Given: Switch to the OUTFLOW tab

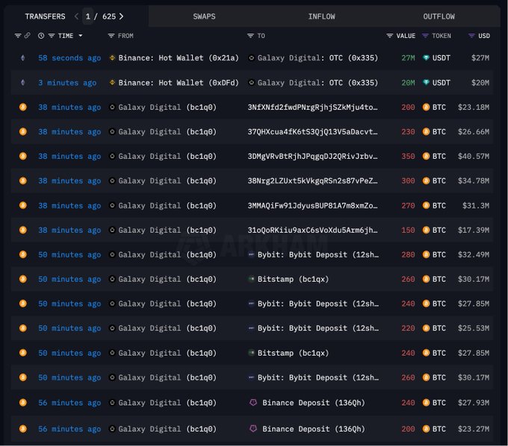Looking at the screenshot, I should [x=439, y=16].
